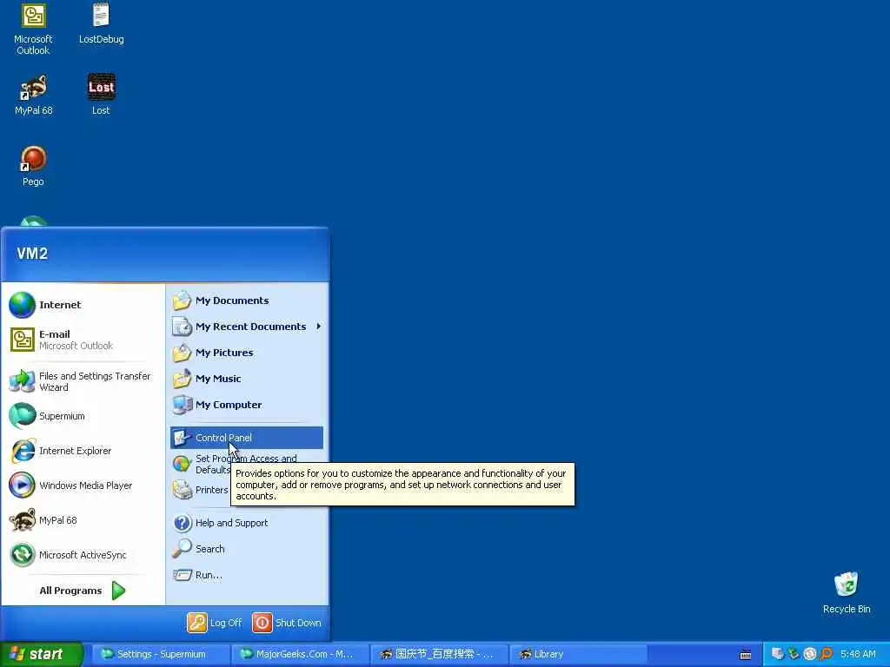Screen dimensions: 890x667
Task: Open Microsoft Outlook desktop shortcut
Action: click(33, 30)
